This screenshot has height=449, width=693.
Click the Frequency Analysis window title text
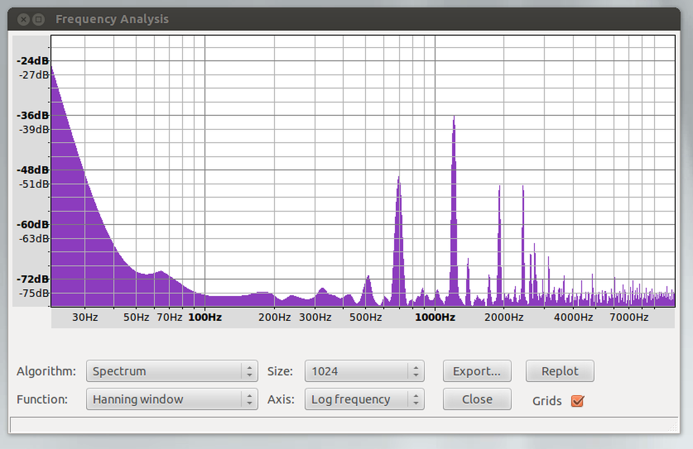click(112, 19)
